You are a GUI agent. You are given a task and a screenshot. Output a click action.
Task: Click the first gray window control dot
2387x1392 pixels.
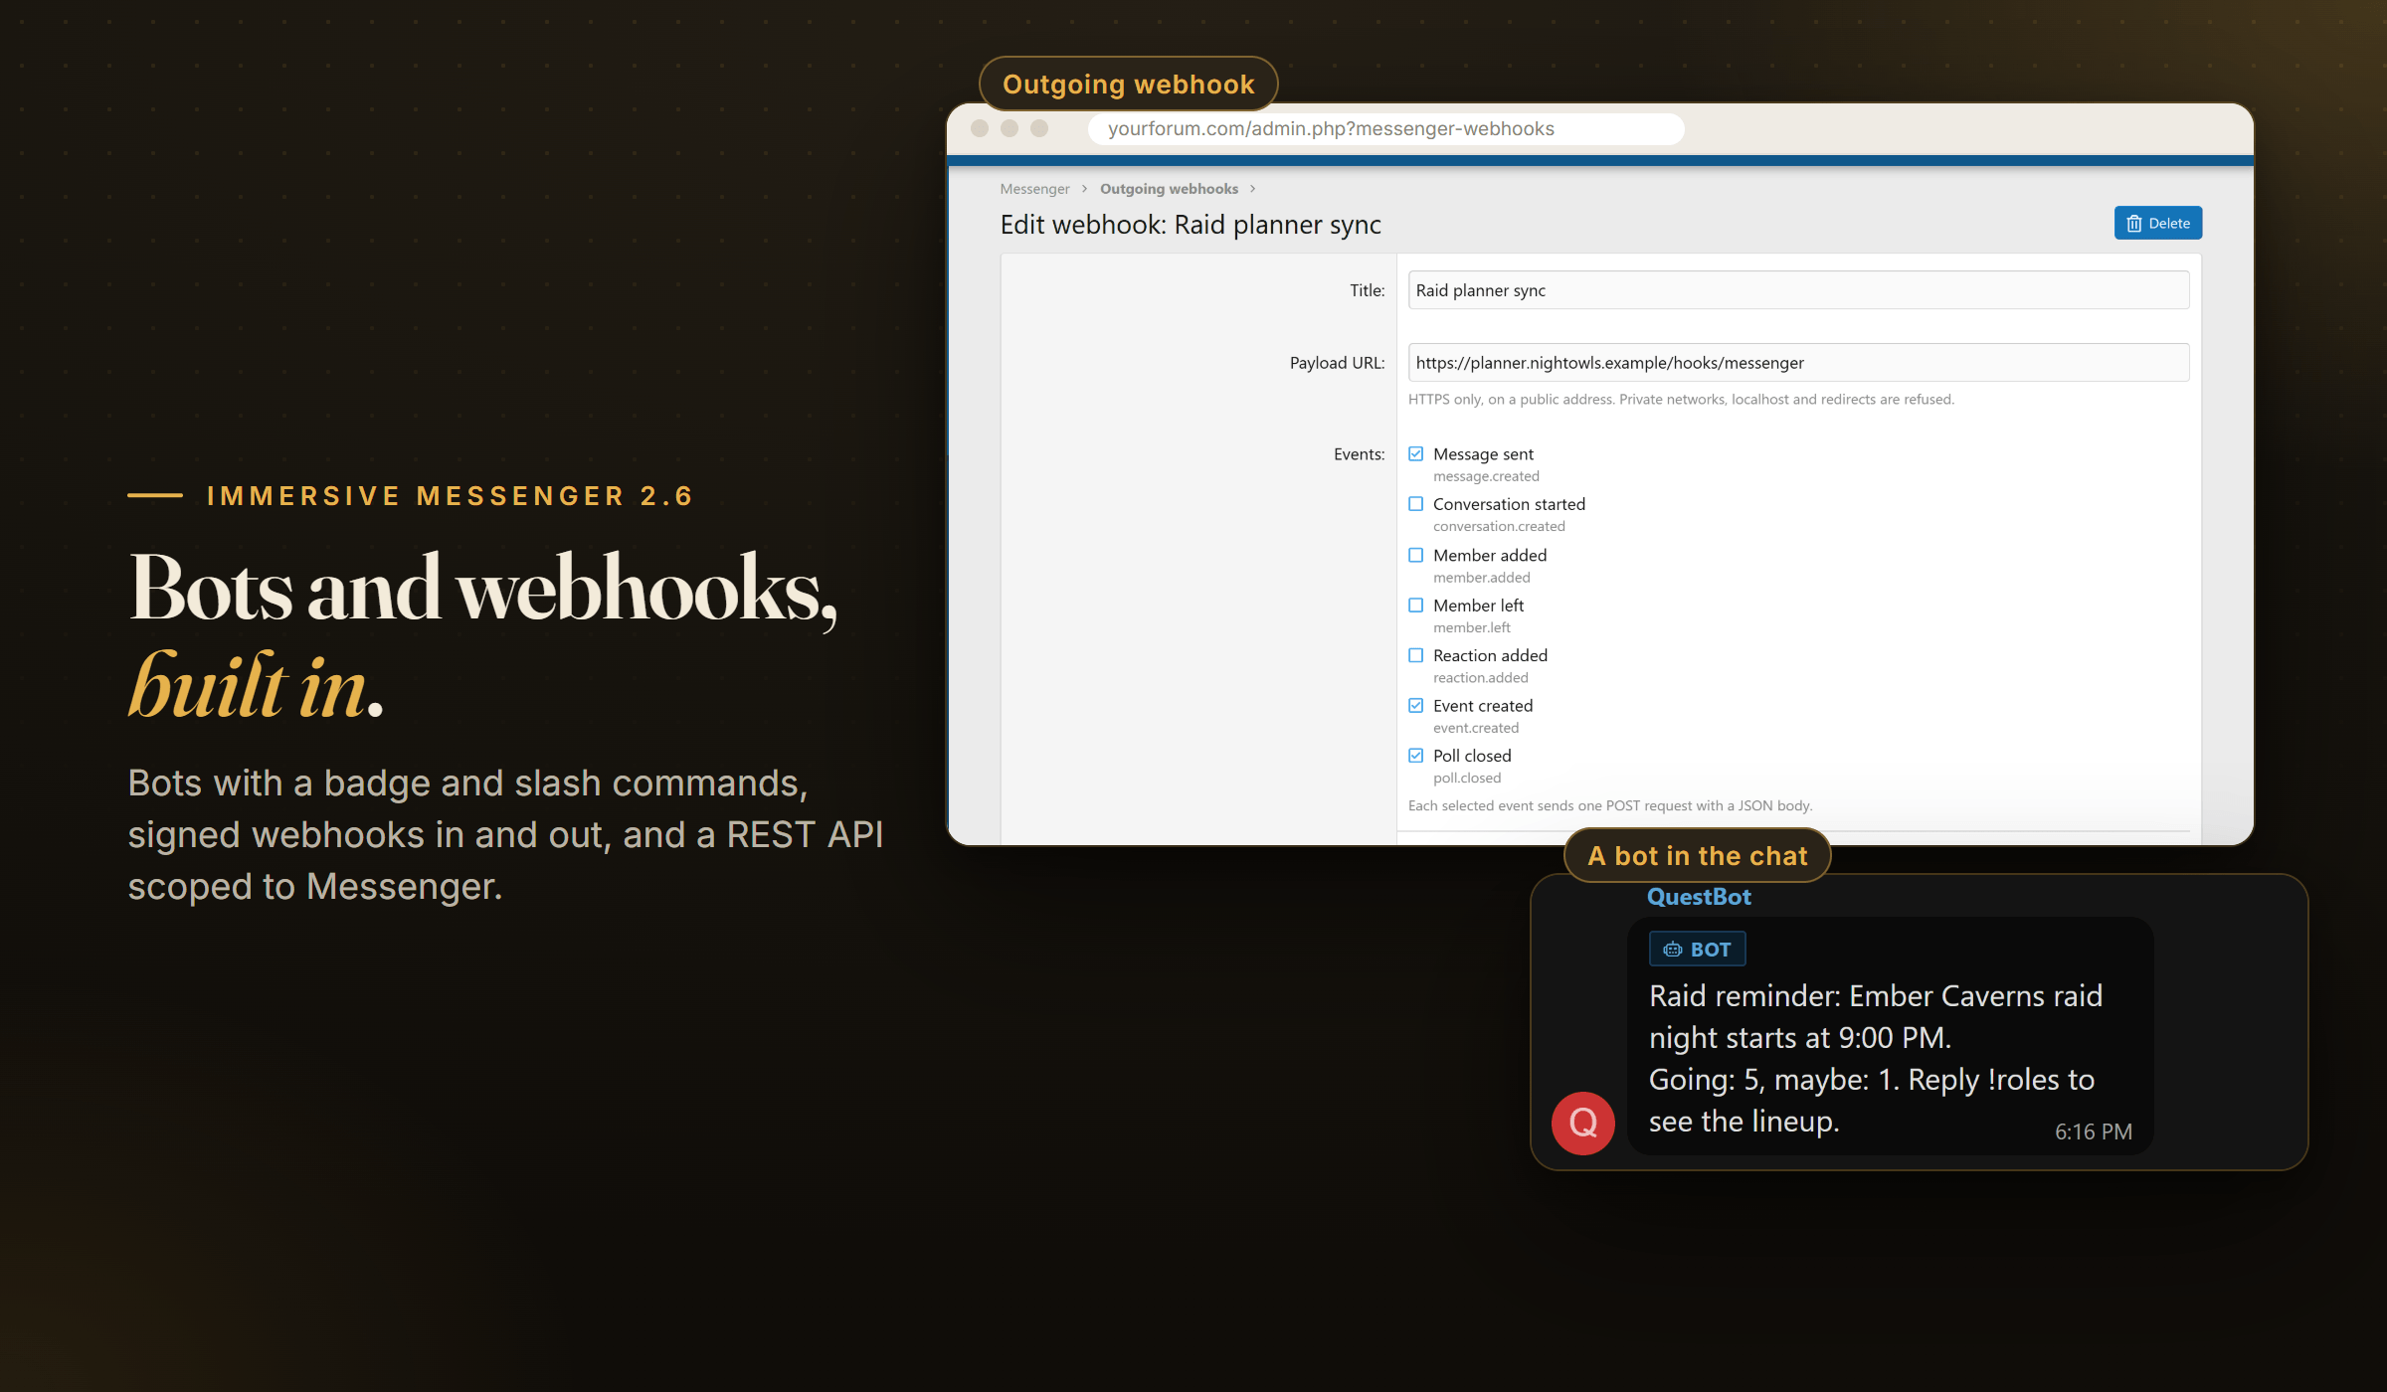(x=980, y=128)
